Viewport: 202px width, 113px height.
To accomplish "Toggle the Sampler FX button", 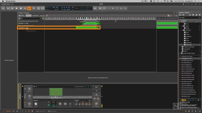I will click(x=96, y=91).
